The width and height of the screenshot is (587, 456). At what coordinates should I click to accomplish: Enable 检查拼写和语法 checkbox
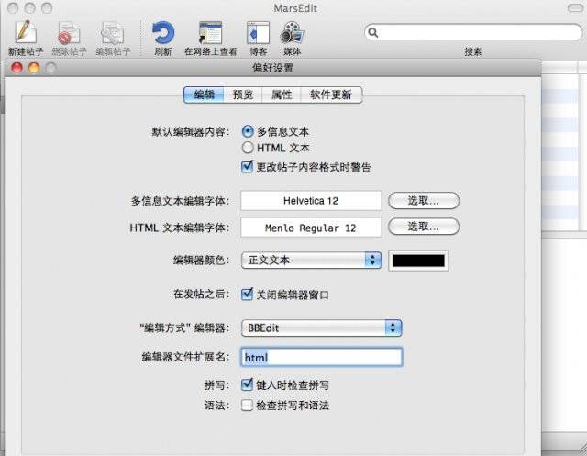[248, 405]
